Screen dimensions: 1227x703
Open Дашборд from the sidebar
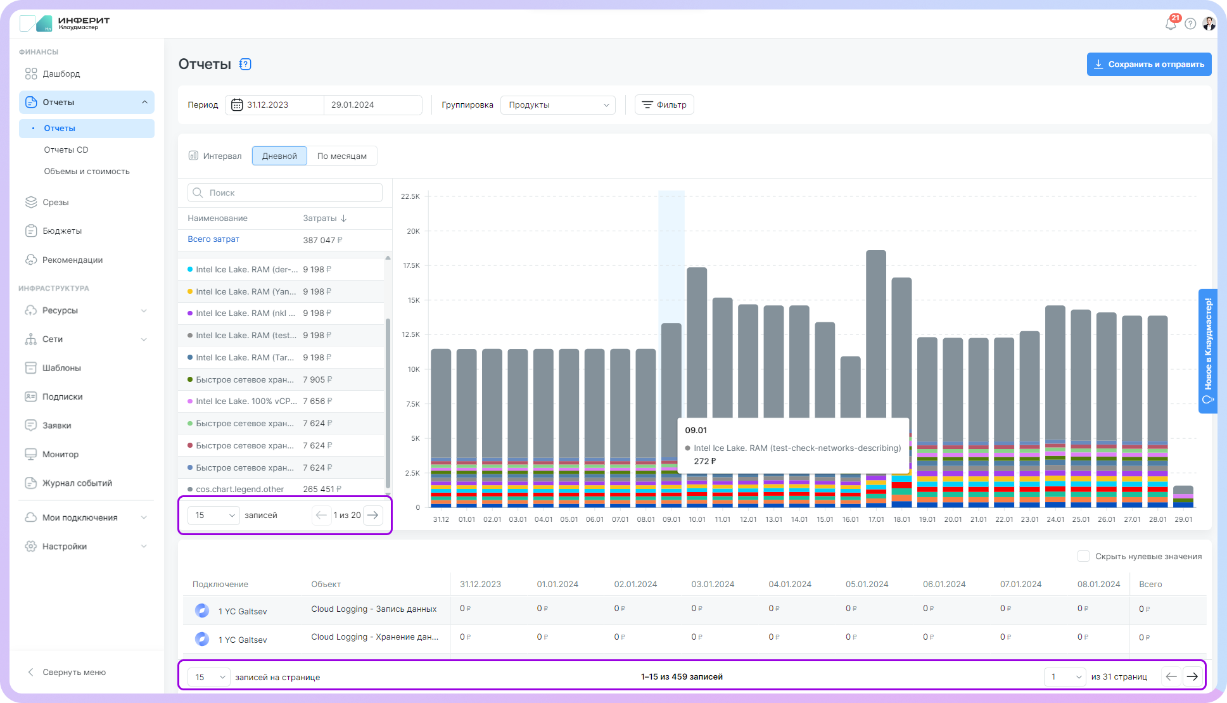[x=61, y=74]
